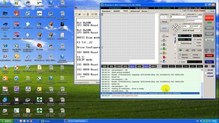Select the read test mode radio
The width and height of the screenshot is (219, 123).
point(195,42)
